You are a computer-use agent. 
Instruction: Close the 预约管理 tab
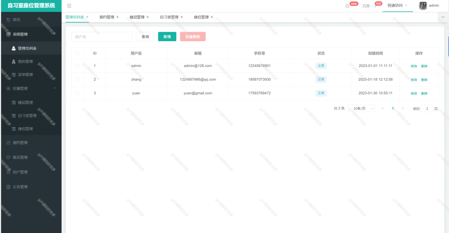[118, 17]
